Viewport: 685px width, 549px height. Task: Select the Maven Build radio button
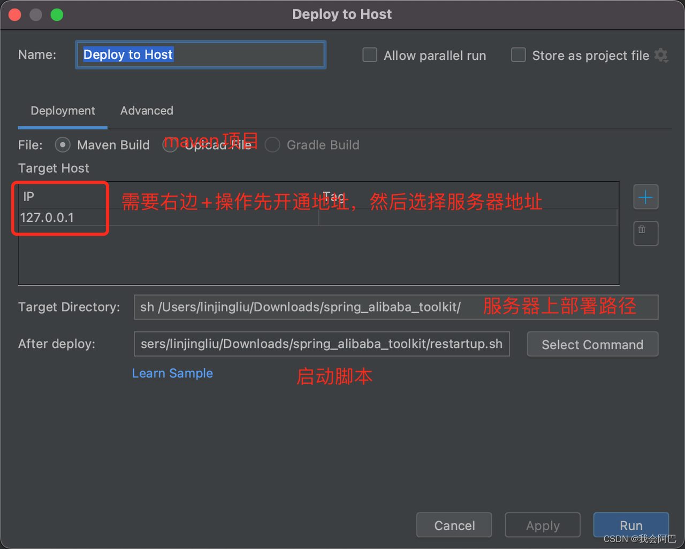coord(62,145)
